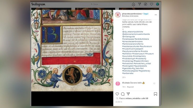
Task: Reply to comment using Rispondi
Action: pos(130,87)
